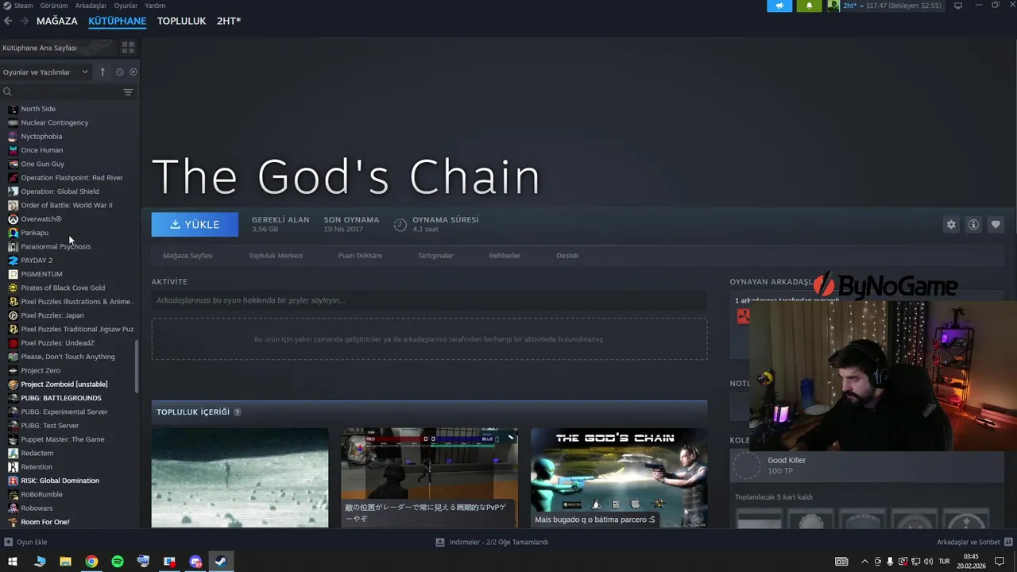The width and height of the screenshot is (1017, 572).
Task: Open The God's Chain artwork thumbnail
Action: pos(619,477)
